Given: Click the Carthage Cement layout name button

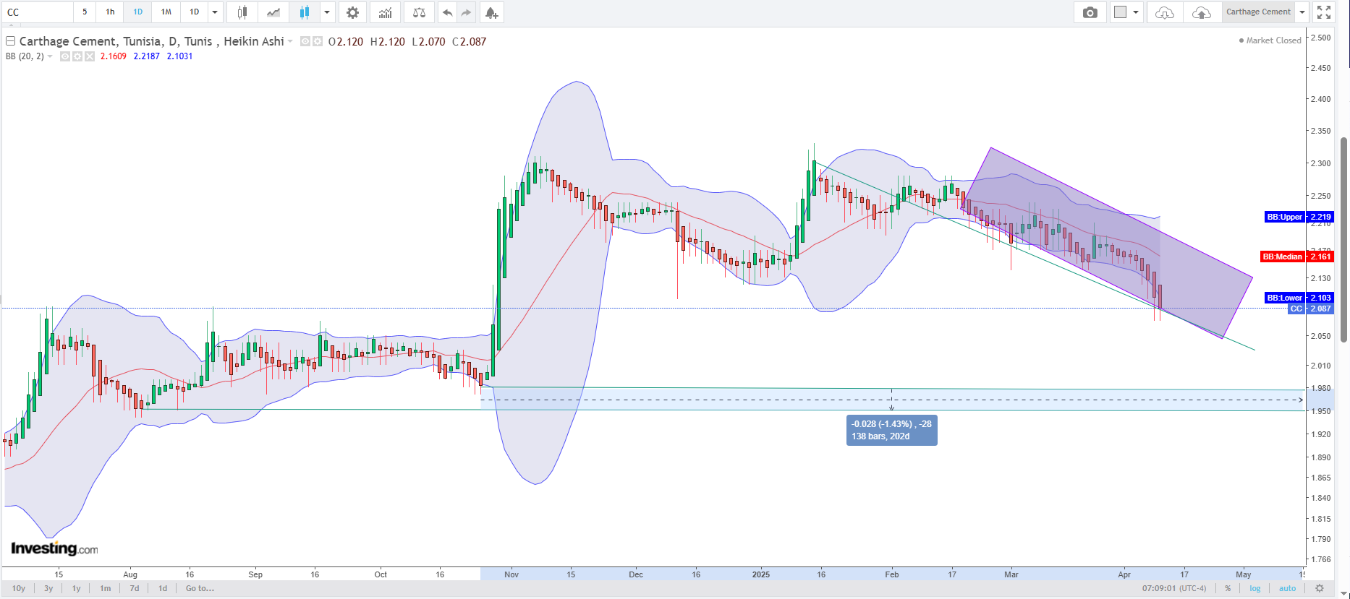Looking at the screenshot, I should (1258, 12).
